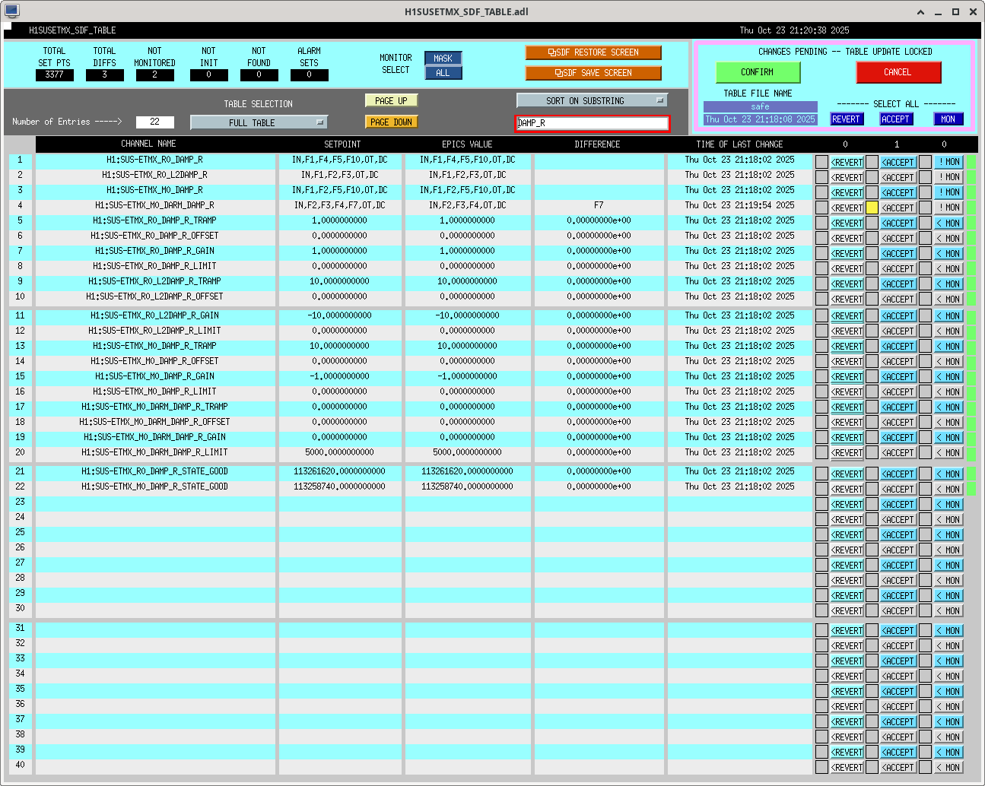
Task: Click the green status indicator for row 1
Action: point(971,162)
